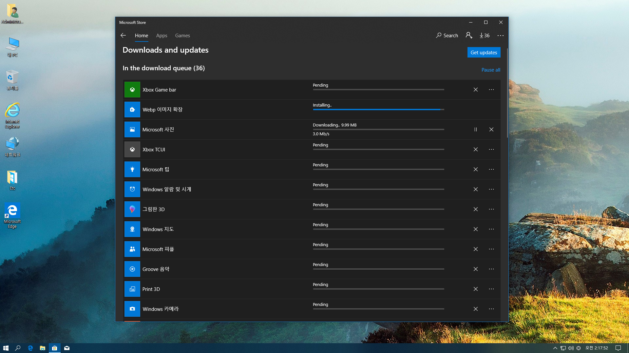The image size is (629, 353).
Task: Open the Action Center notification icon
Action: (x=618, y=348)
